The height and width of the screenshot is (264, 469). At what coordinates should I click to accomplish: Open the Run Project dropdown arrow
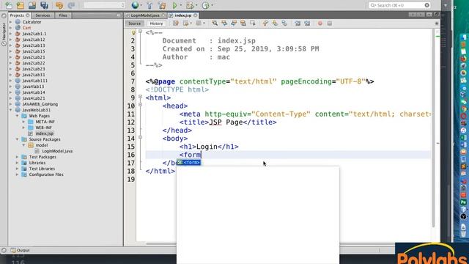tap(181, 5)
